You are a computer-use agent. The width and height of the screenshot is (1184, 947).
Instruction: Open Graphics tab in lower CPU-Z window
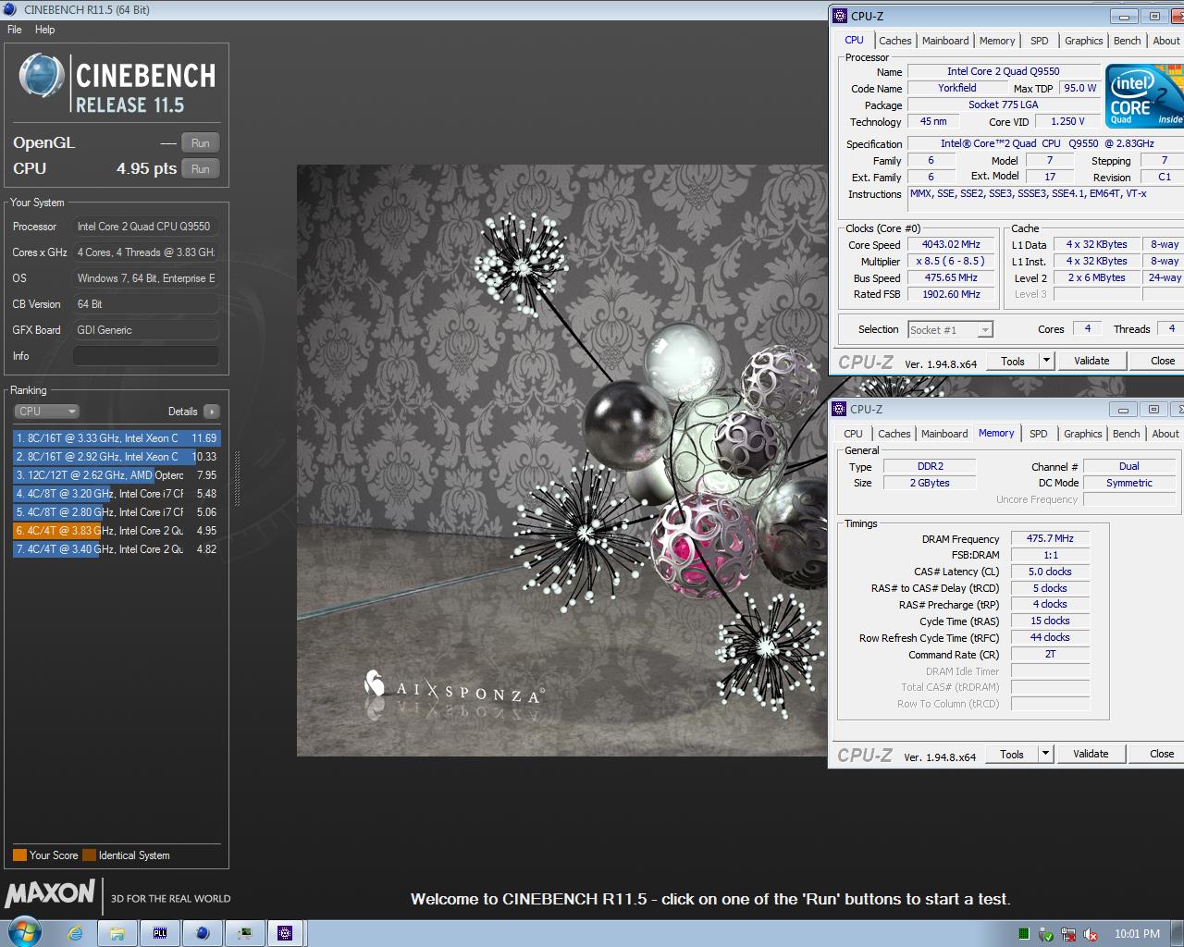tap(1083, 434)
